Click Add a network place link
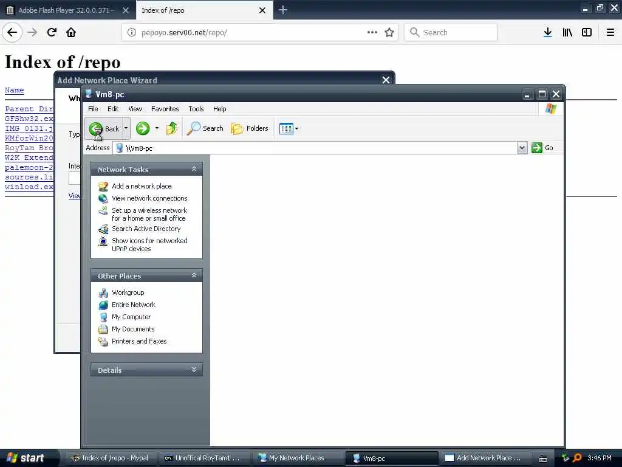The image size is (622, 467). (x=142, y=186)
